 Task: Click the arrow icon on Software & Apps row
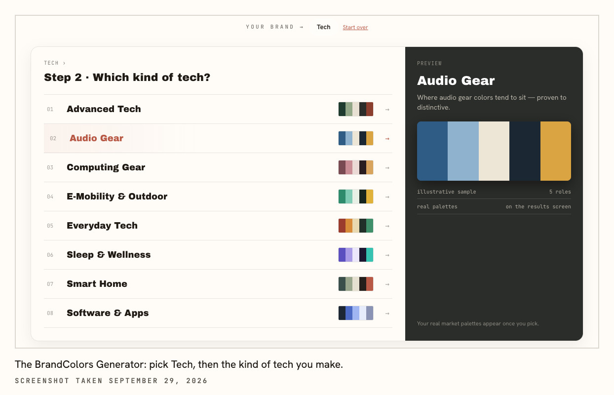387,313
